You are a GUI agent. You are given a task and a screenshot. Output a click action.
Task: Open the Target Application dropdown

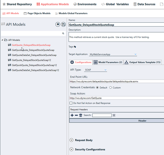coord(113,54)
